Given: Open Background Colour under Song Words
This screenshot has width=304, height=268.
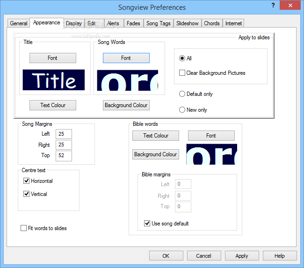Looking at the screenshot, I should tap(126, 105).
